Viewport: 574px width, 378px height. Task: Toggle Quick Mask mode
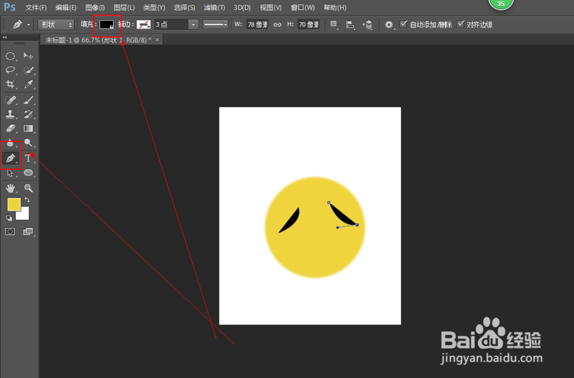[10, 231]
